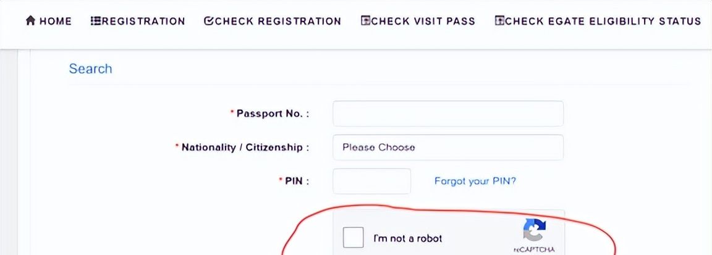Tick the "I'm not a robot" checkbox
Screen dimensions: 712x255
354,238
